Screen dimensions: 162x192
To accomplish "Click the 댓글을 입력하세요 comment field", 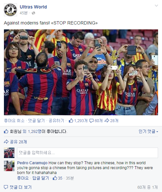I will (x=88, y=153).
